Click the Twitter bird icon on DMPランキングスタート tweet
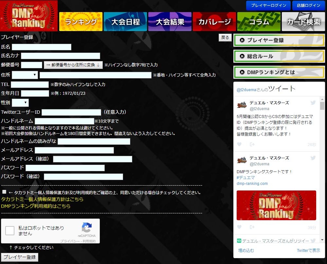This screenshot has width=327, height=264. tap(313, 158)
